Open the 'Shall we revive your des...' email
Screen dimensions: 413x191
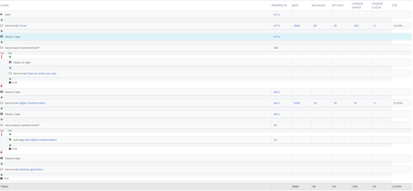tap(43, 74)
